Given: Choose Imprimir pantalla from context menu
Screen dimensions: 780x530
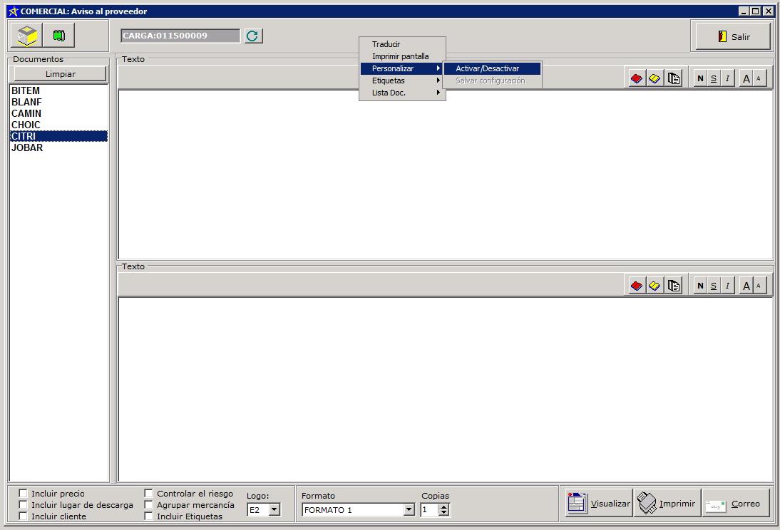Looking at the screenshot, I should (400, 56).
